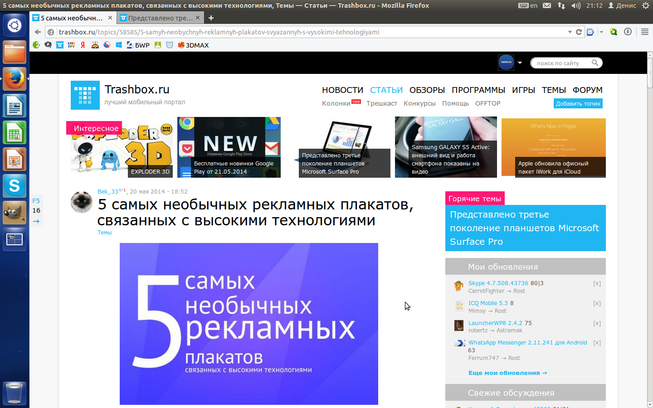
Task: Go back with the browser back arrow
Action: click(38, 32)
